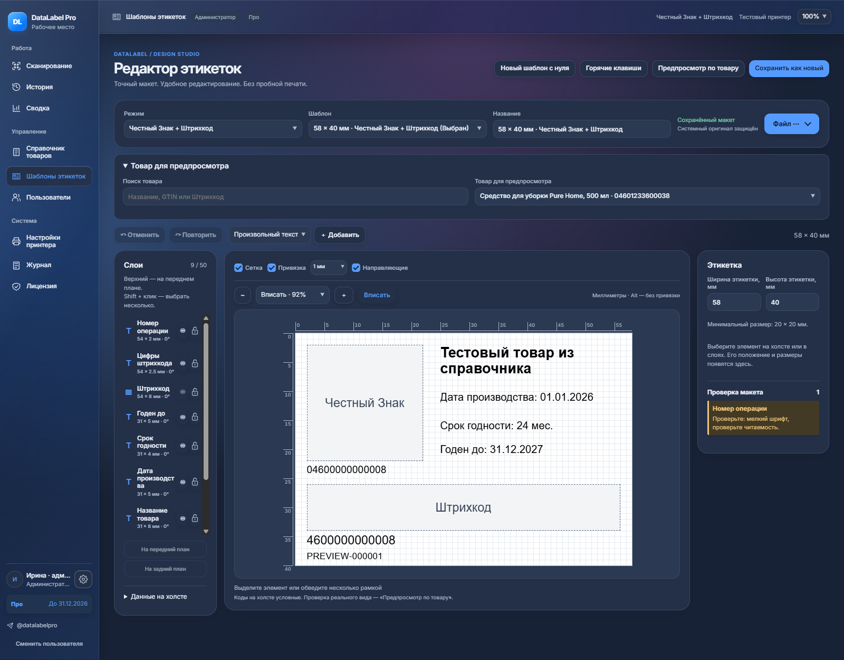Zoom in canvas with plus button
844x660 pixels.
point(344,295)
